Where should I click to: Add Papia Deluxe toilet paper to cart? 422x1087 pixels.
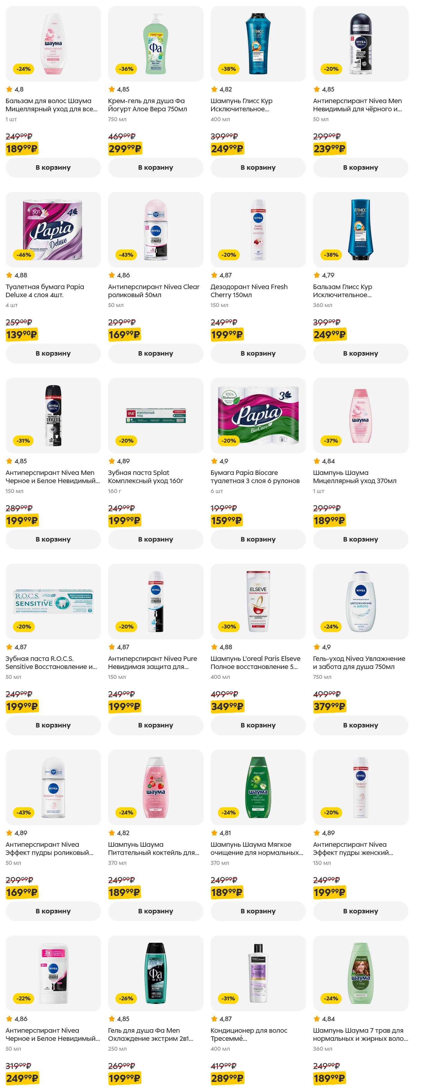(53, 353)
